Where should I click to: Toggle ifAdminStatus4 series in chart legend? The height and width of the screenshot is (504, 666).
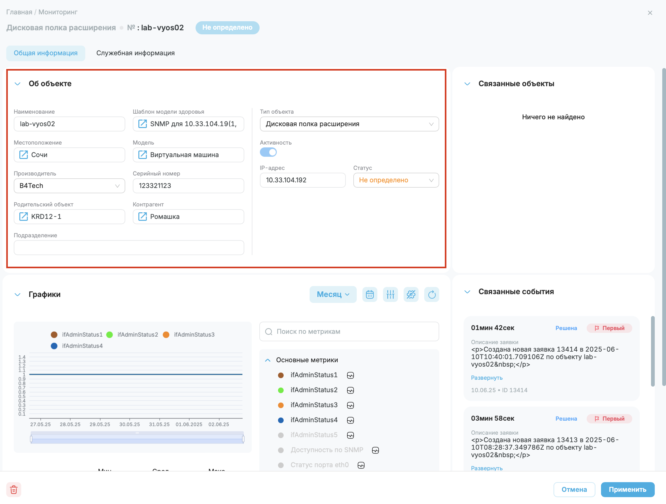tap(77, 346)
